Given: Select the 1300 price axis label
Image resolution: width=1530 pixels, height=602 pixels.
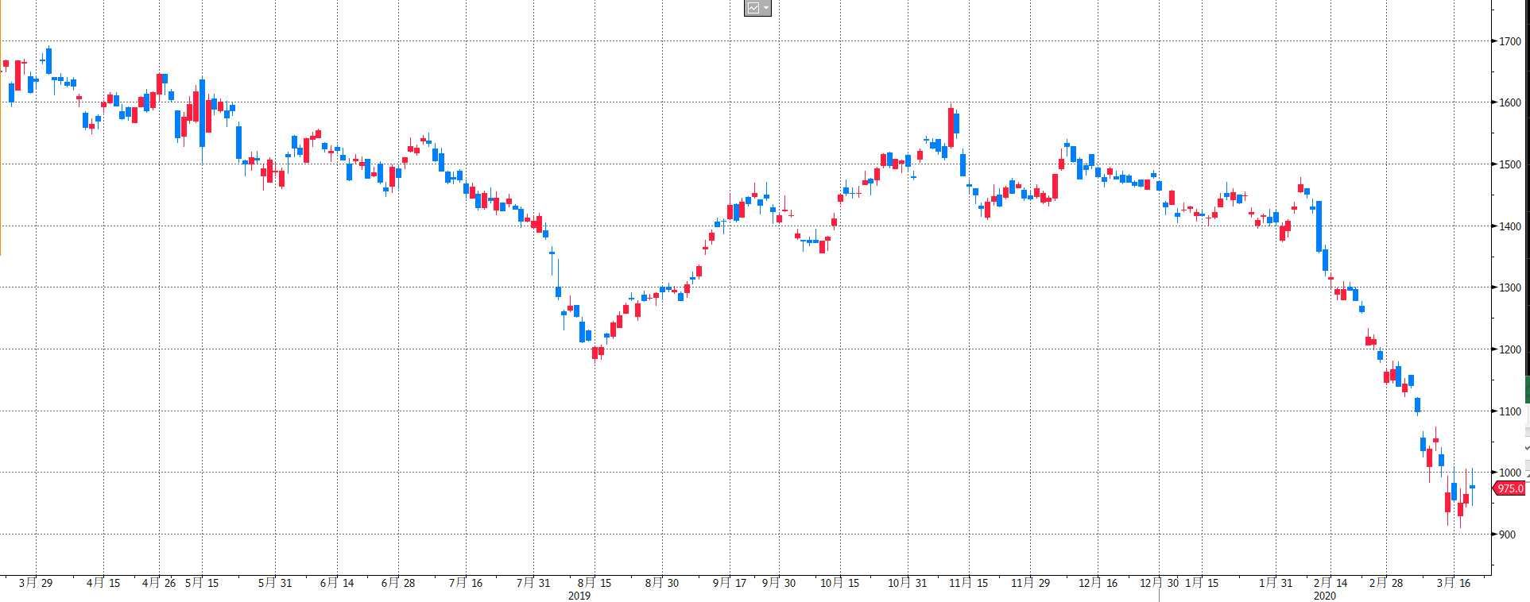Looking at the screenshot, I should (x=1509, y=287).
